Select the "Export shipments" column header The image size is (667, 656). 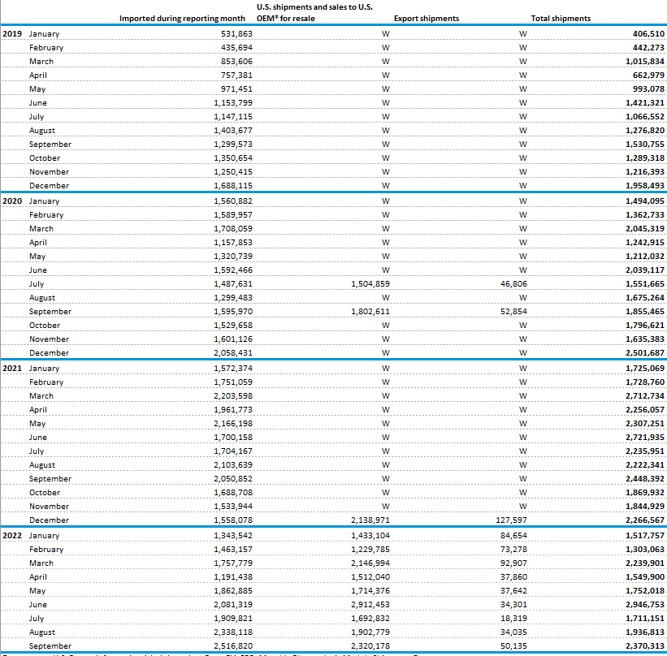(426, 18)
